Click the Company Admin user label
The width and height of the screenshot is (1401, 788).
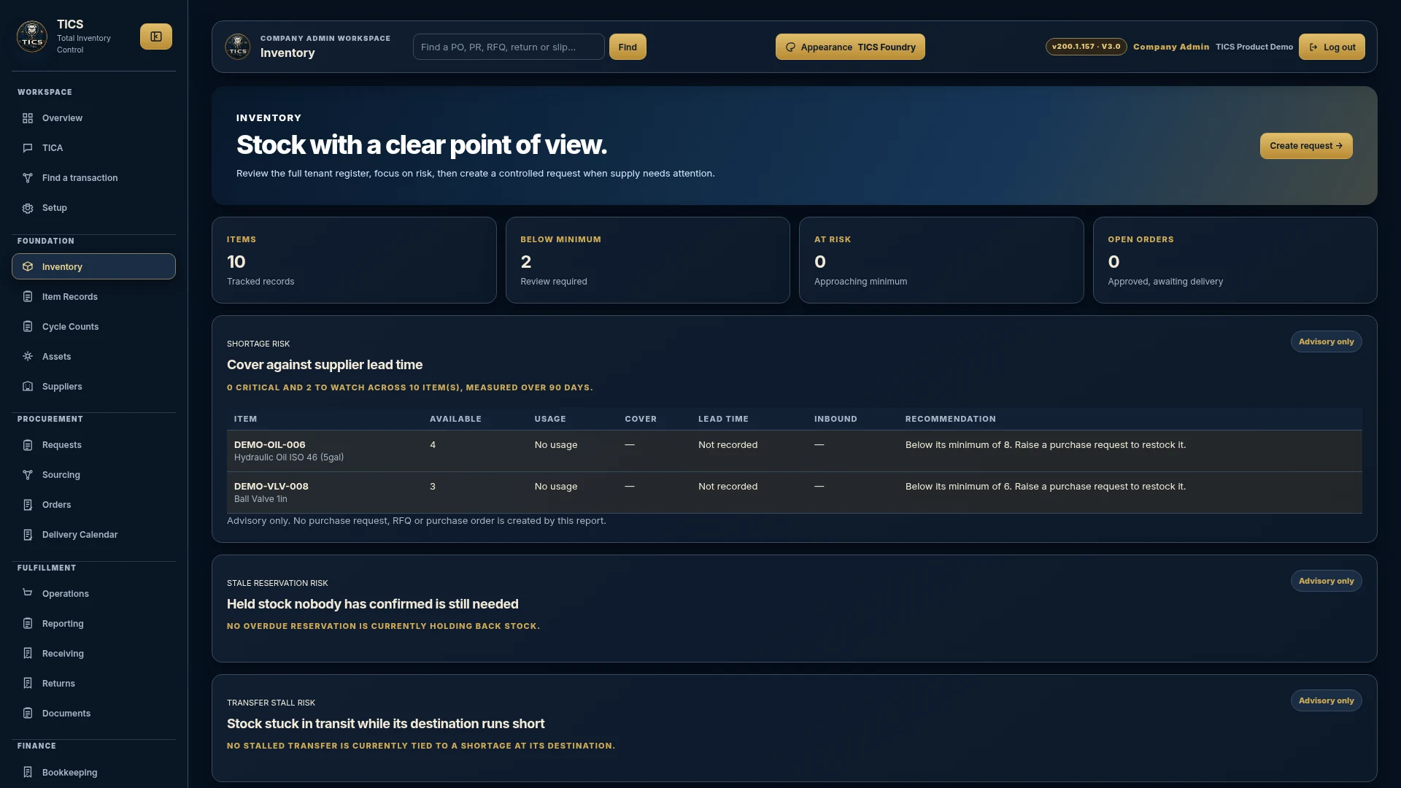click(x=1171, y=47)
